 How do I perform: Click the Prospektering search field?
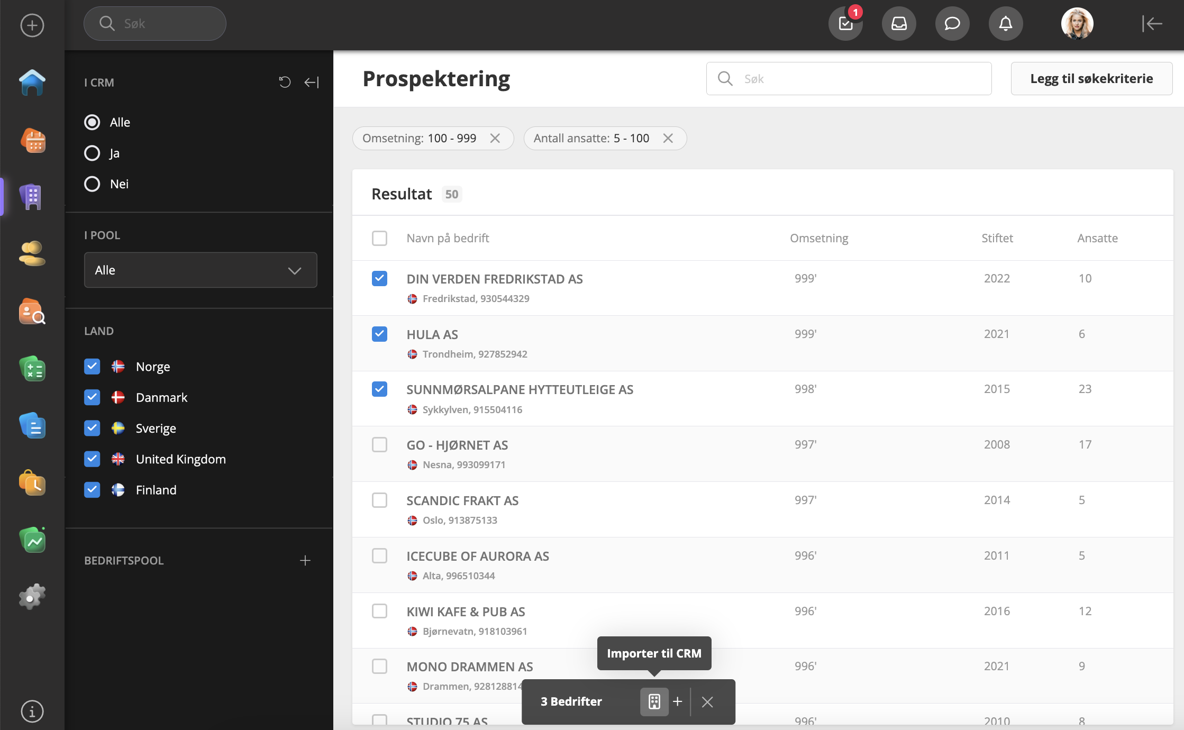(x=849, y=79)
